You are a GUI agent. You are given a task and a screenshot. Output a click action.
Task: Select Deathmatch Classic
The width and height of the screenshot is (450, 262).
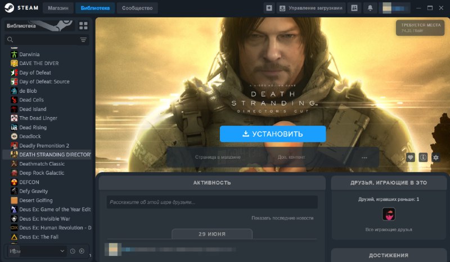[42, 164]
